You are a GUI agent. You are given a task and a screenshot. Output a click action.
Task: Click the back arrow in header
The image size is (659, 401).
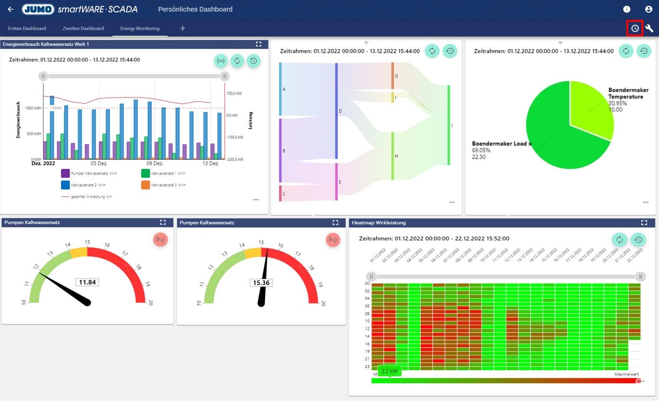11,9
